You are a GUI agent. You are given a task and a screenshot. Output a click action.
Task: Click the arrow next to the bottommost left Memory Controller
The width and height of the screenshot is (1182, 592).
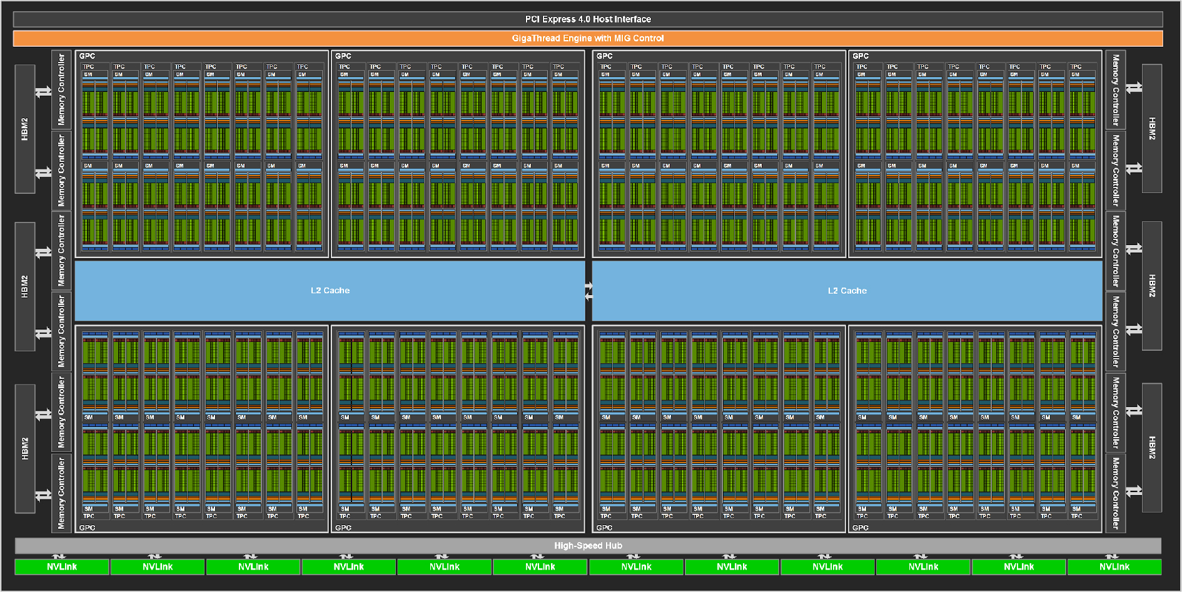click(43, 496)
